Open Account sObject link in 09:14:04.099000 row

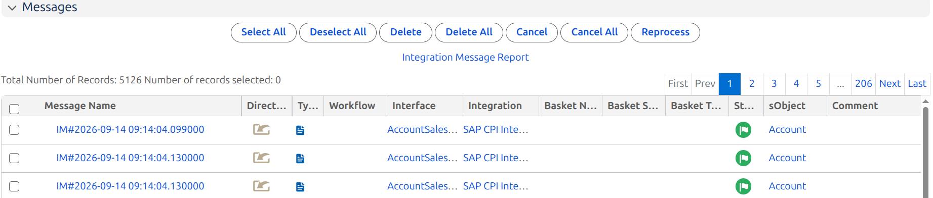pos(787,130)
